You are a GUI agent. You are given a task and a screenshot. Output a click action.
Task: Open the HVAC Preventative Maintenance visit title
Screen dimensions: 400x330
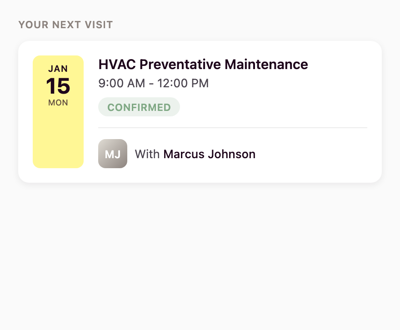[203, 65]
